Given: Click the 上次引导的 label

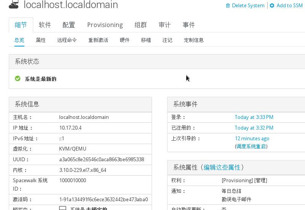Looking at the screenshot, I should (186, 138).
